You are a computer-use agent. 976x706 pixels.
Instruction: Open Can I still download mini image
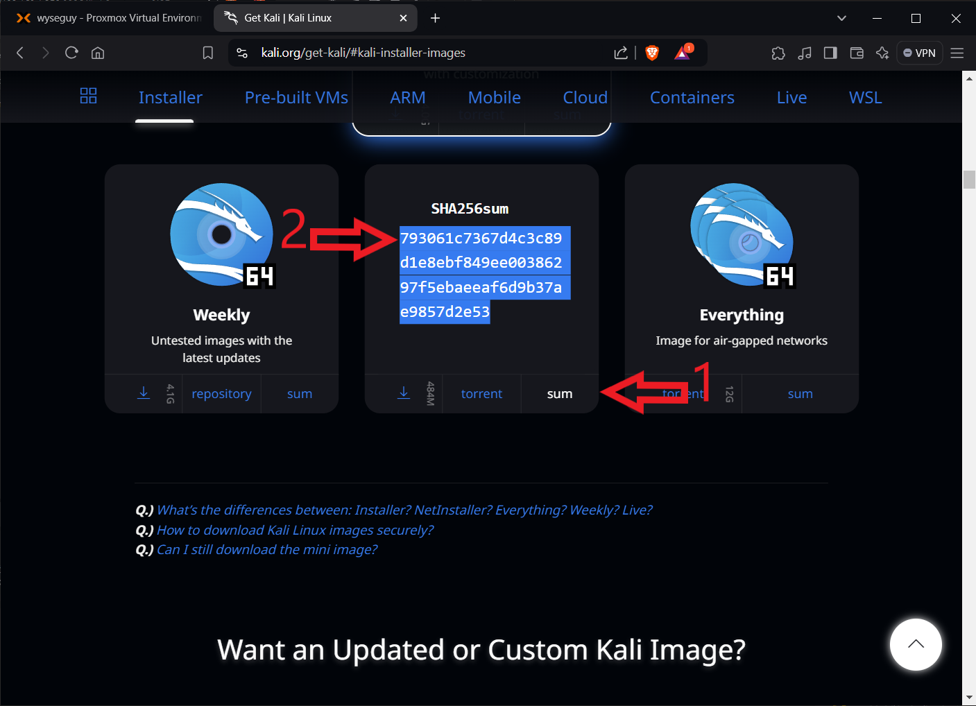click(267, 549)
